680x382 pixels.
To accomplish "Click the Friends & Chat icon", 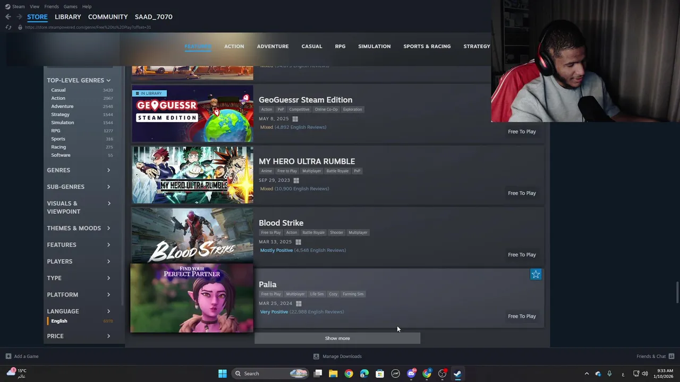I will pyautogui.click(x=671, y=357).
